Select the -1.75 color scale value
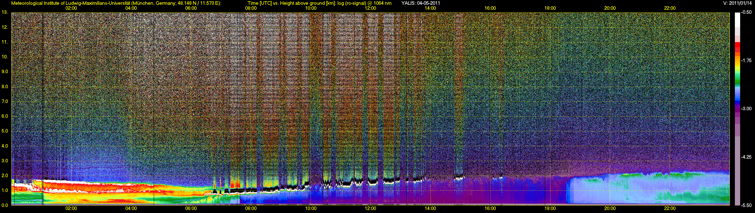 [746, 60]
